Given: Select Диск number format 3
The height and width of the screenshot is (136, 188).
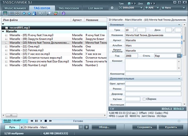Looking at the screenshot, I should (154, 4).
